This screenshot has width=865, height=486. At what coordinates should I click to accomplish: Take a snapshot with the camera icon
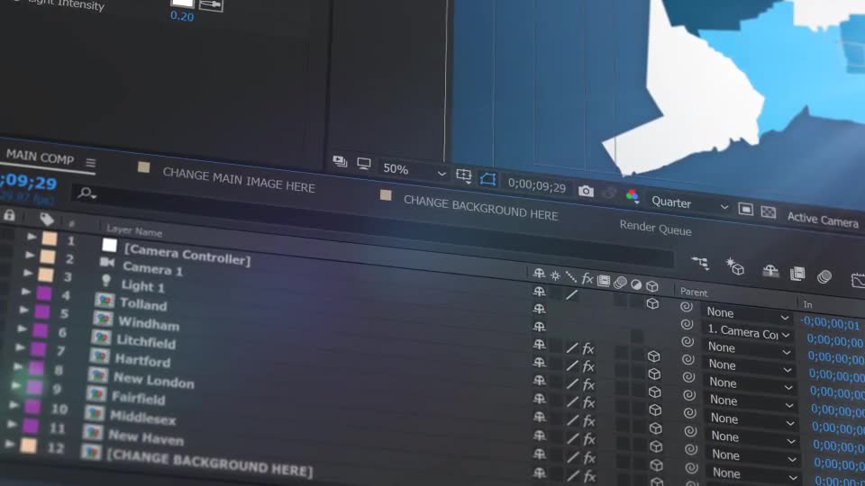click(x=586, y=191)
